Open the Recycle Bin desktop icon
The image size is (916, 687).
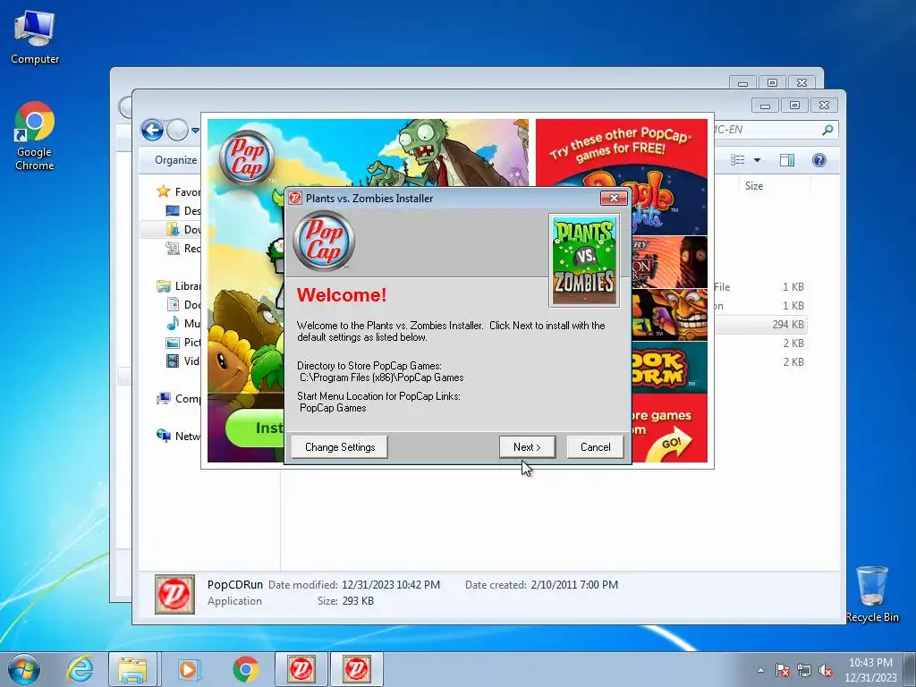point(871,594)
